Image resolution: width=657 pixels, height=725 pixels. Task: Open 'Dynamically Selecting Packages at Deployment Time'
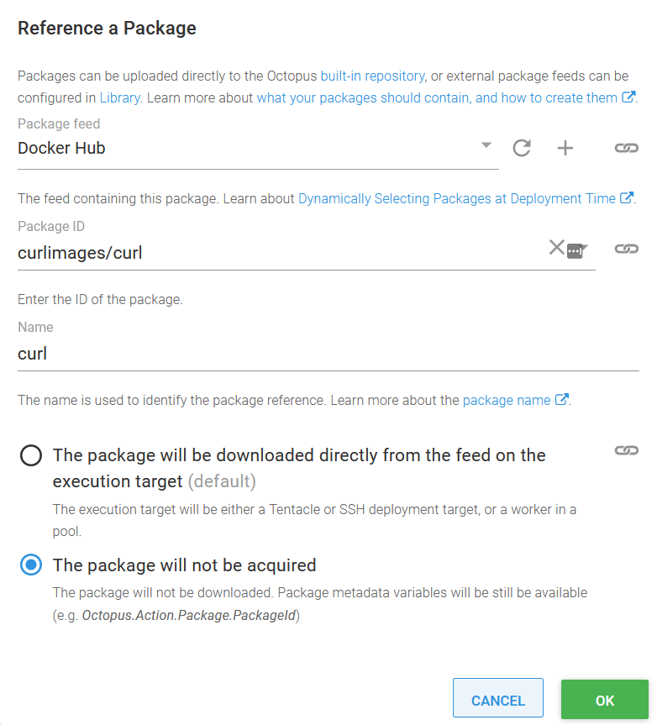click(457, 198)
